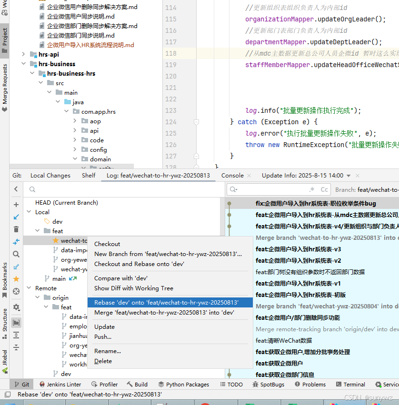Choose Checkout in the context menu
Image resolution: width=399 pixels, height=405 pixels.
pos(170,244)
